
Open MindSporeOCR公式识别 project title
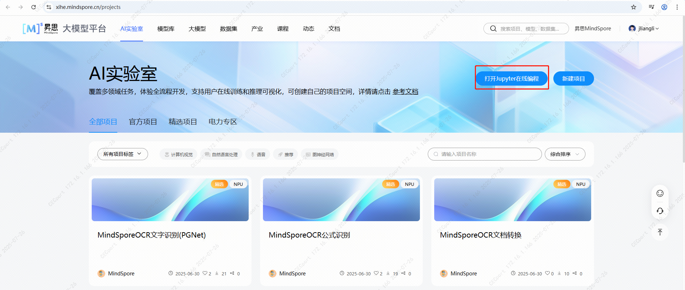coord(309,235)
